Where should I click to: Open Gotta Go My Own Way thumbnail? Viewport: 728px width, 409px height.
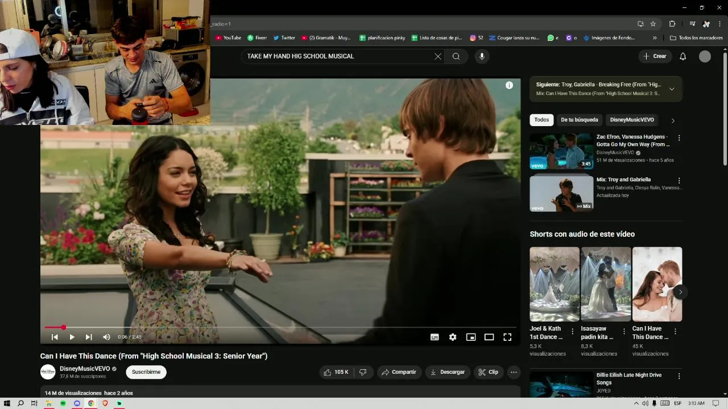pyautogui.click(x=561, y=151)
